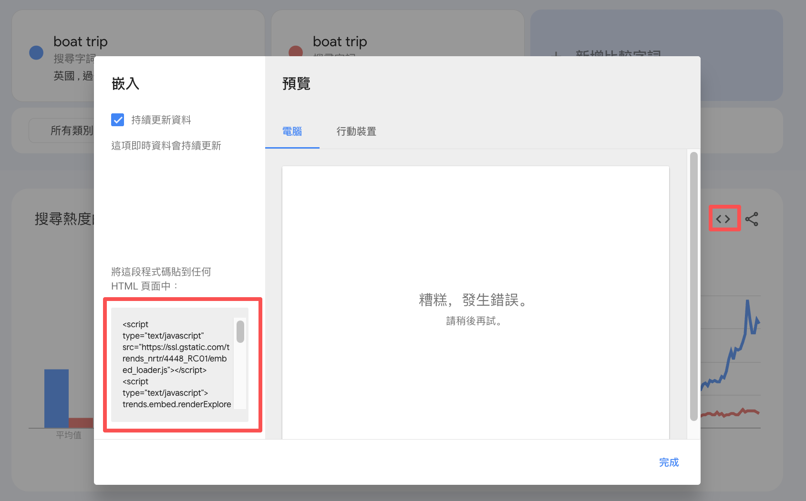
Task: Click the 平均值 label under bar chart
Action: click(x=69, y=435)
